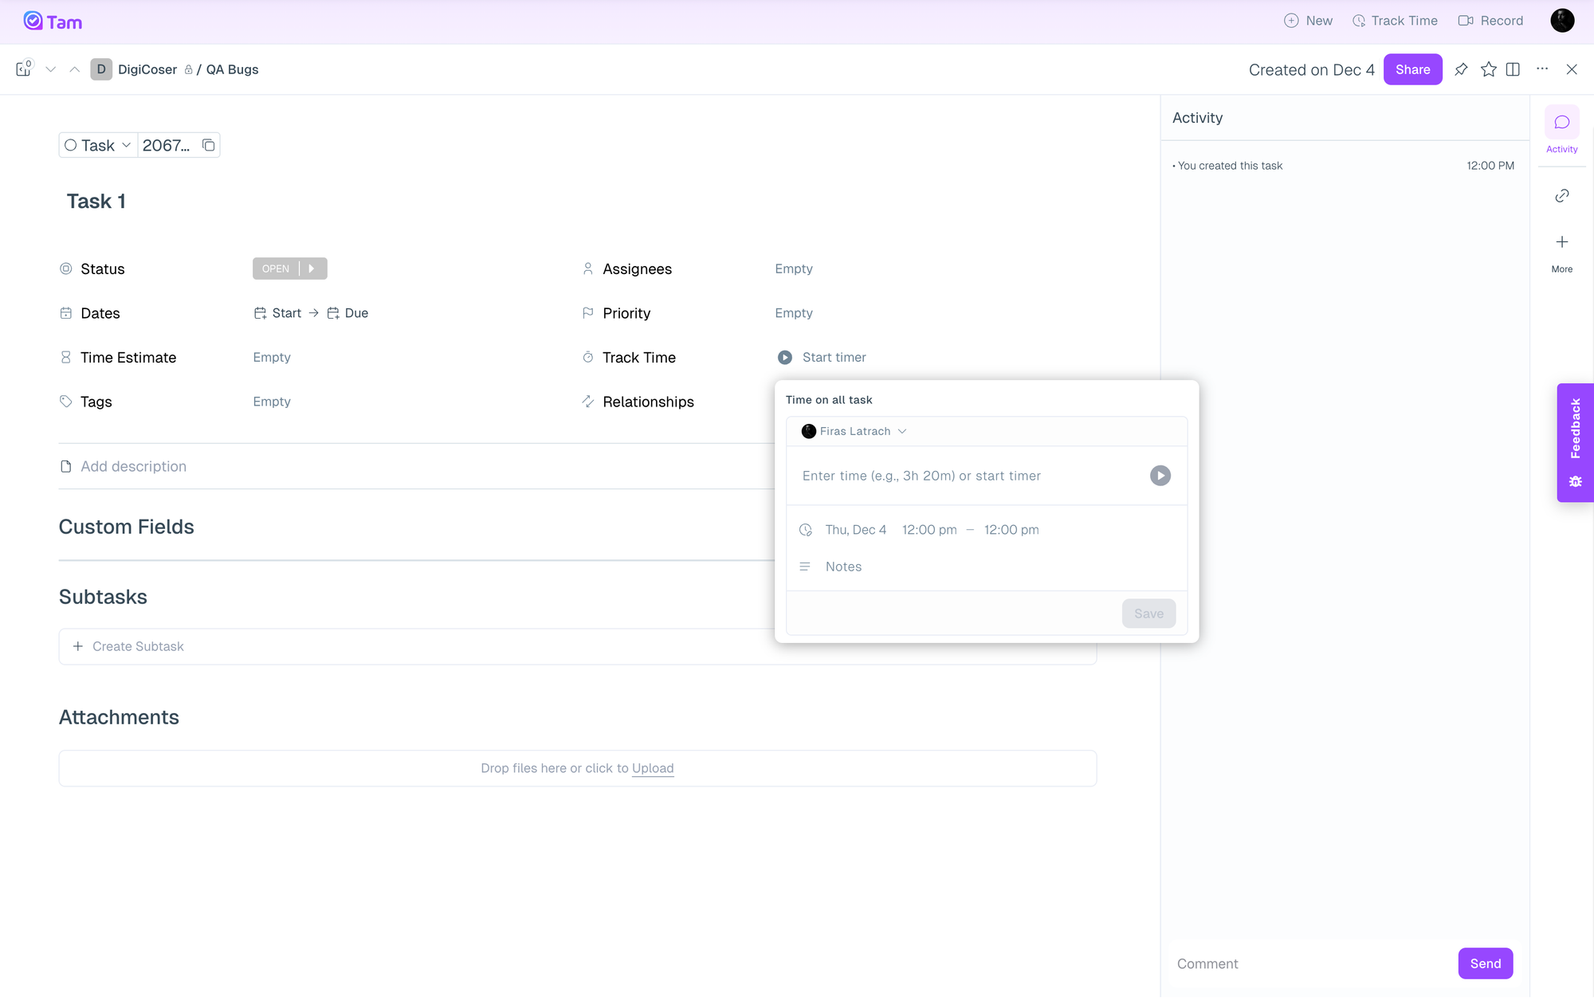Image resolution: width=1594 pixels, height=1000 pixels.
Task: Click the More plus icon in the sidebar
Action: [x=1561, y=242]
